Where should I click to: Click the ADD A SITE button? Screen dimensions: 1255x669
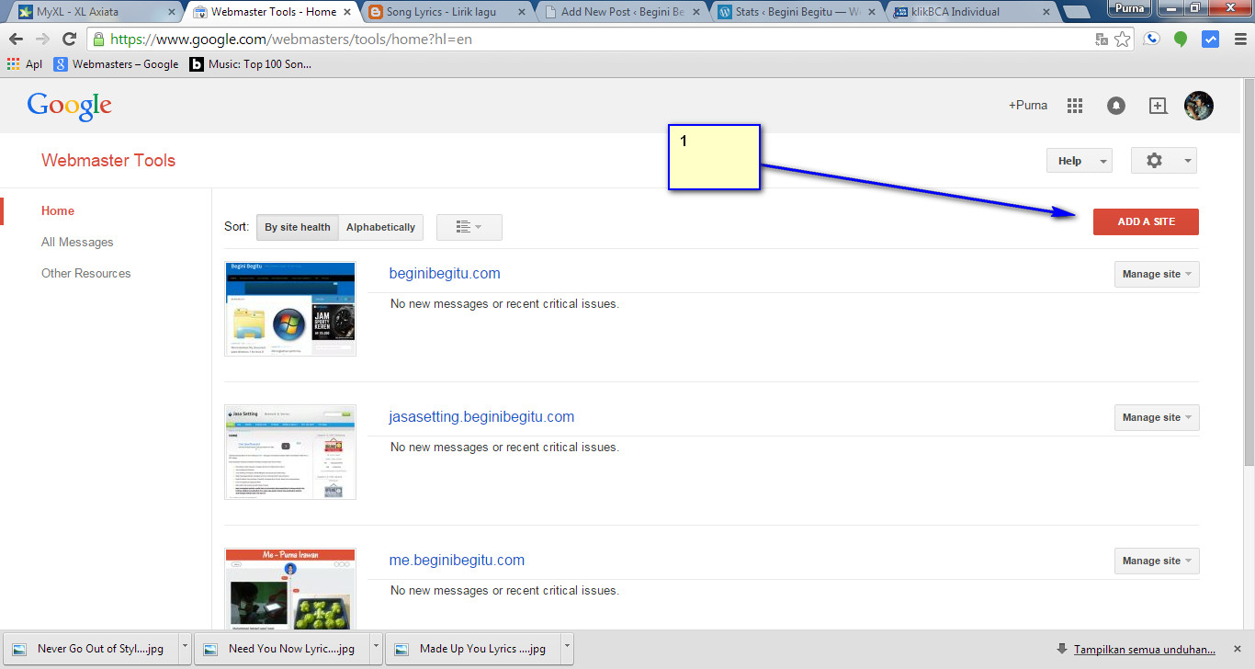1146,221
